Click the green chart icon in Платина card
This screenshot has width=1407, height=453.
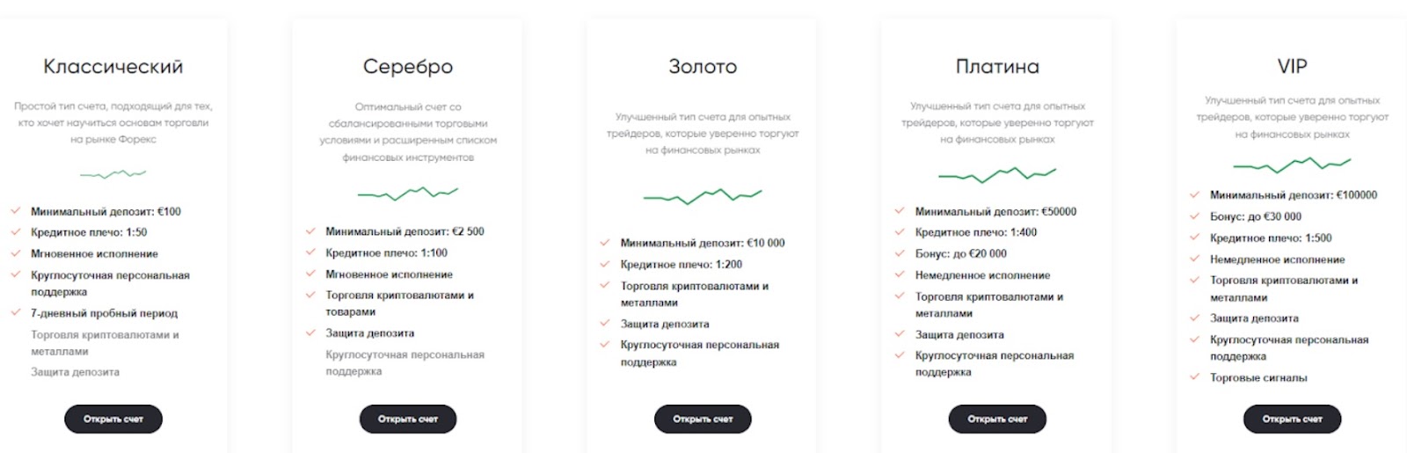pos(996,175)
